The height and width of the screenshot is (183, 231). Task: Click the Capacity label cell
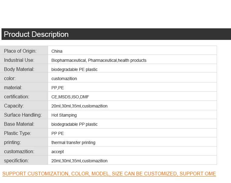(14, 106)
